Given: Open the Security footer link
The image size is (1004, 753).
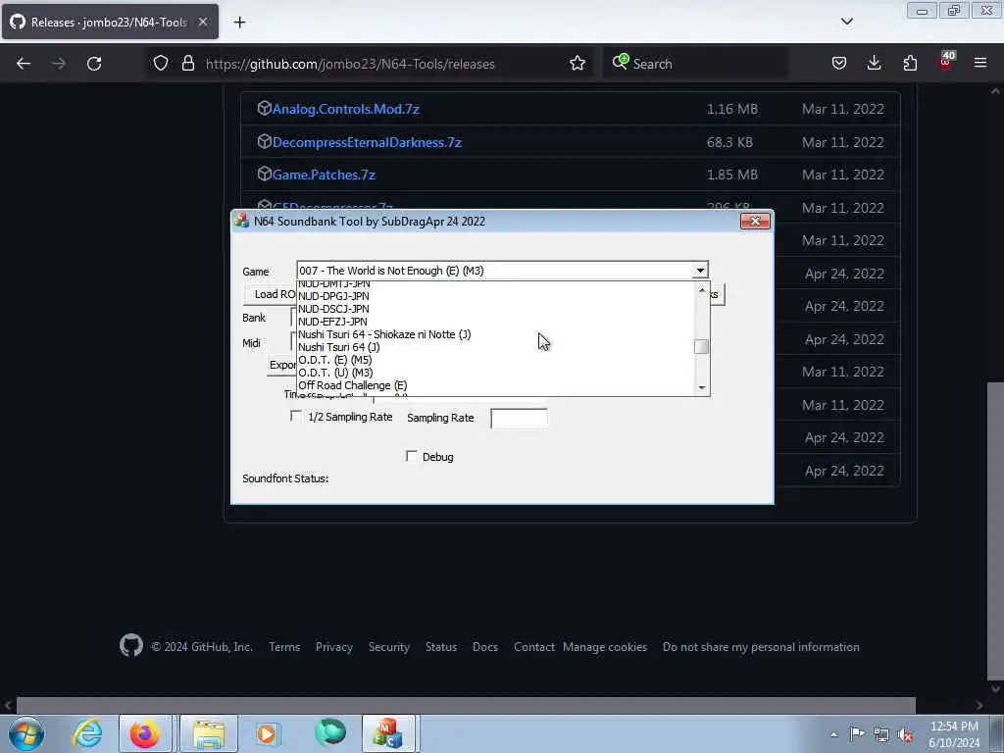Looking at the screenshot, I should click(388, 647).
